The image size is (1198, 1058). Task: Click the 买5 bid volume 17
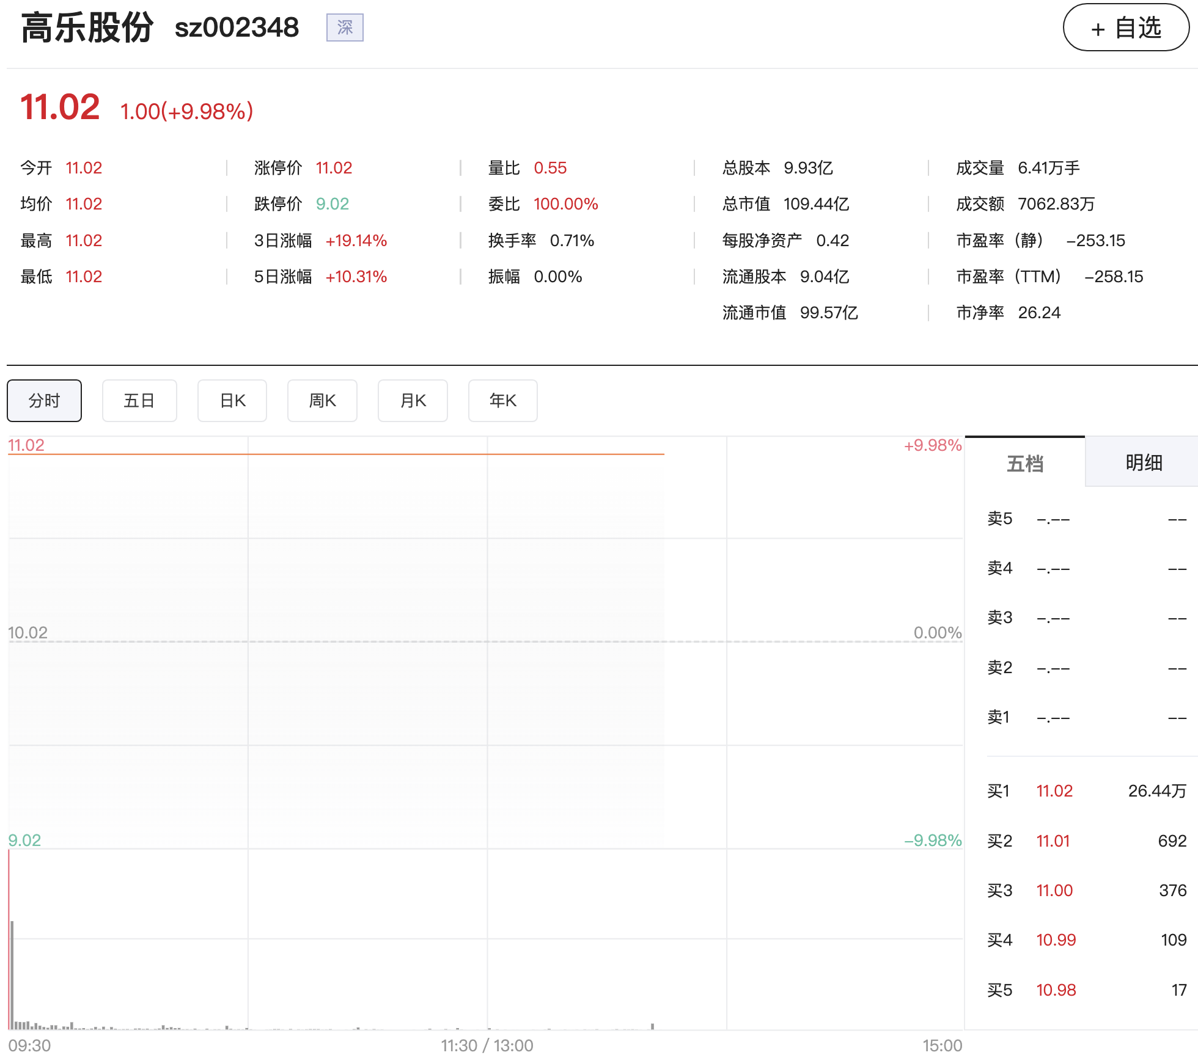1179,990
